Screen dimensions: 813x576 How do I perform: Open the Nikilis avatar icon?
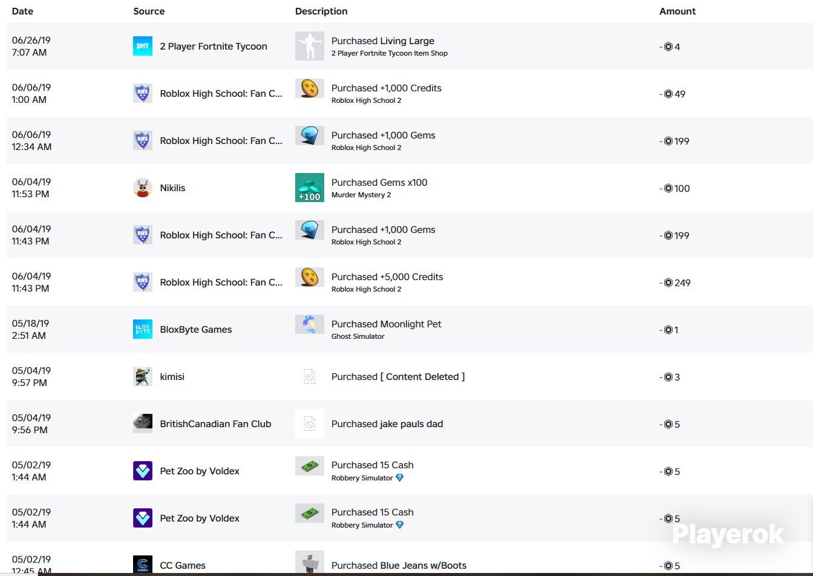[143, 188]
